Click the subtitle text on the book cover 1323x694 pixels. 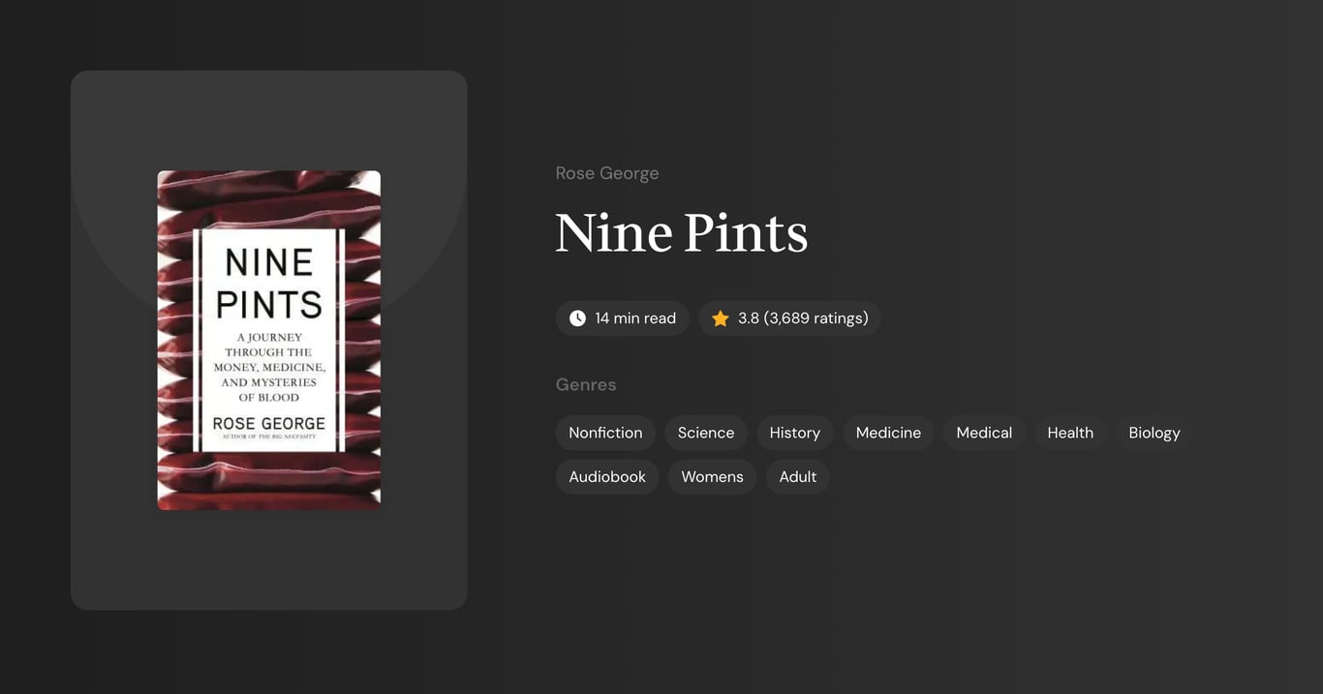(269, 368)
